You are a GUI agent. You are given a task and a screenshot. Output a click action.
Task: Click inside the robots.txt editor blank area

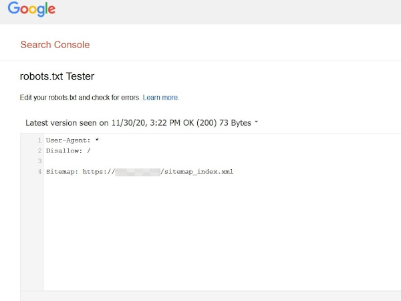pos(222,233)
